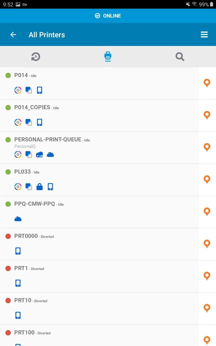The height and width of the screenshot is (346, 216).
Task: Switch to the recent printers tab
Action: (x=36, y=57)
